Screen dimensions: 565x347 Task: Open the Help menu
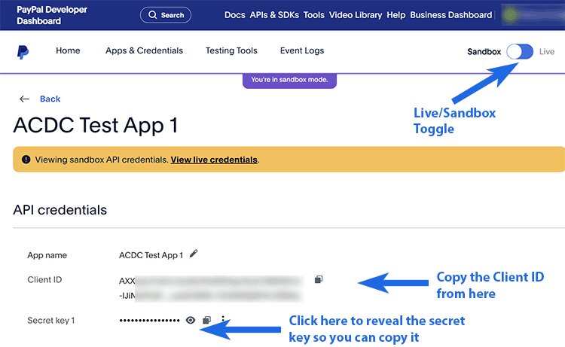point(396,15)
